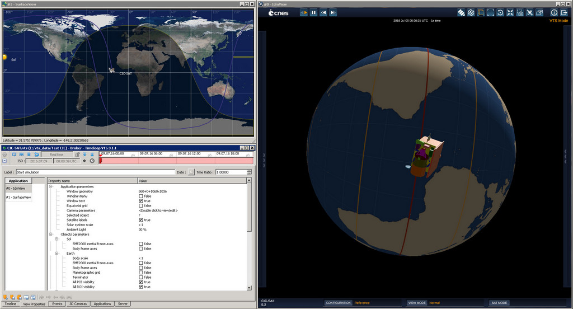The image size is (573, 309).
Task: Select #1 - SurfaceView in the Application list
Action: coord(18,198)
